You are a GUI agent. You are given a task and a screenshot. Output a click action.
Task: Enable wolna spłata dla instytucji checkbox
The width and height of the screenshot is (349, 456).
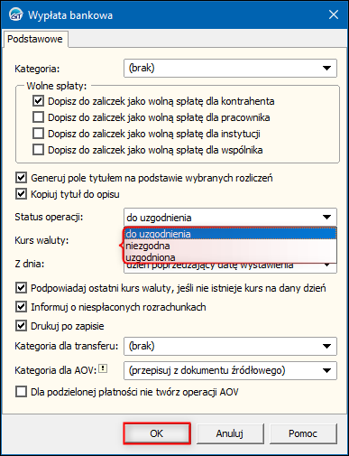coord(38,134)
